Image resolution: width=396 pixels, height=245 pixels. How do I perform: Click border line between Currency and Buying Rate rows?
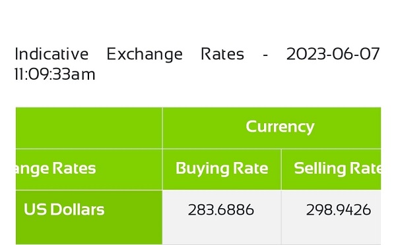[272, 149]
